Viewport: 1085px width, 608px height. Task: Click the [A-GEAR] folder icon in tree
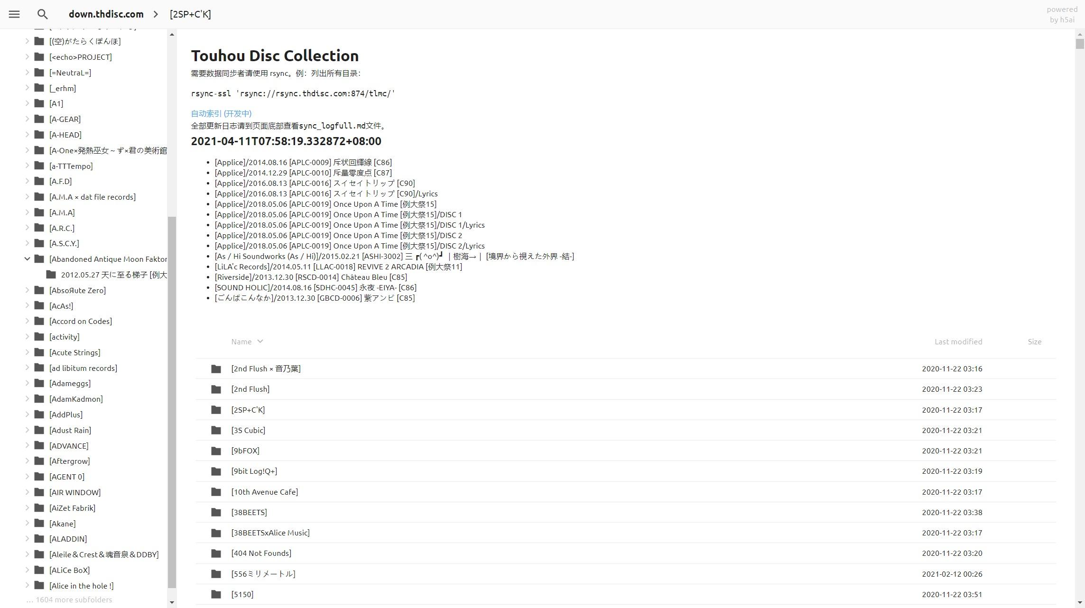pyautogui.click(x=39, y=119)
